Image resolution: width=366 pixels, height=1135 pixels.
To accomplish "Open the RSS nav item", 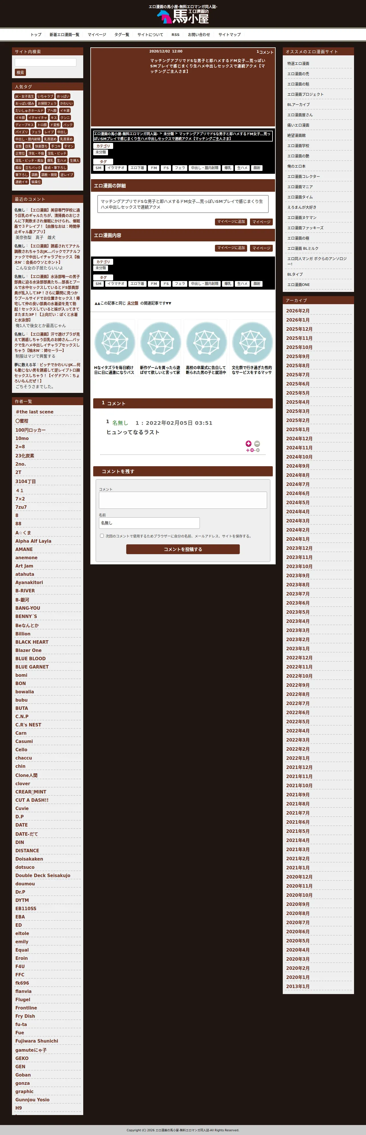I will [175, 34].
